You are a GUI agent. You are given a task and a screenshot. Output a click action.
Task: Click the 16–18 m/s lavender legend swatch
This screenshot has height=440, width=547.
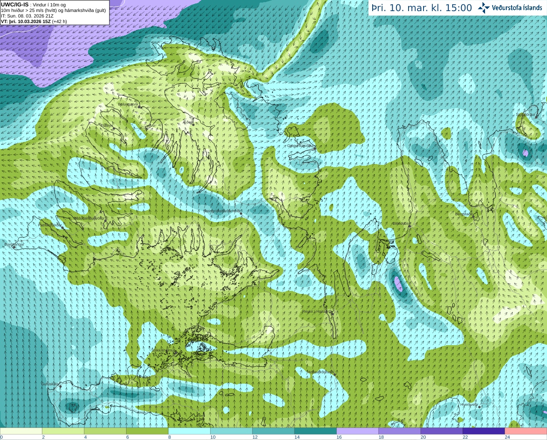point(358,431)
